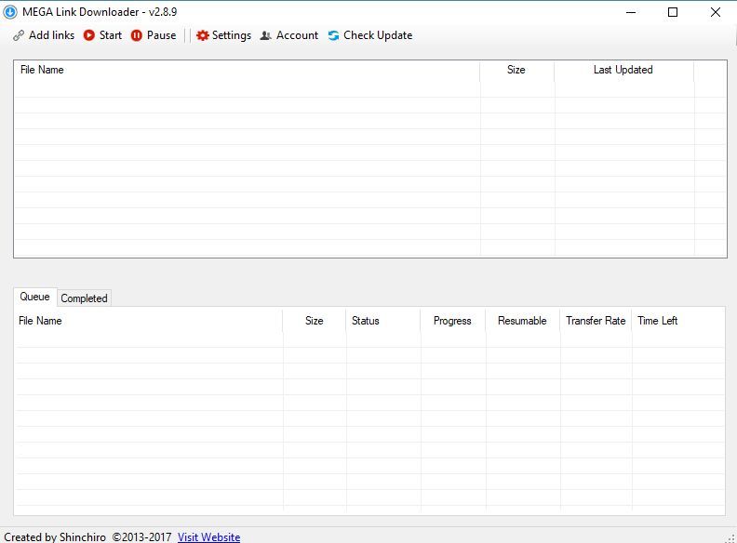Click the window resize grip in the corner
Screen dimensions: 737x543
point(731,538)
